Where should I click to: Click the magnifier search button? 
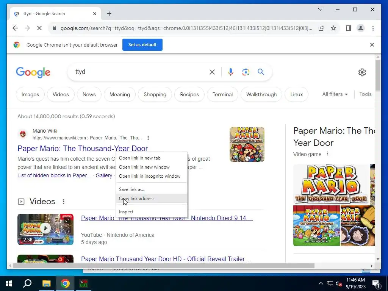261,72
